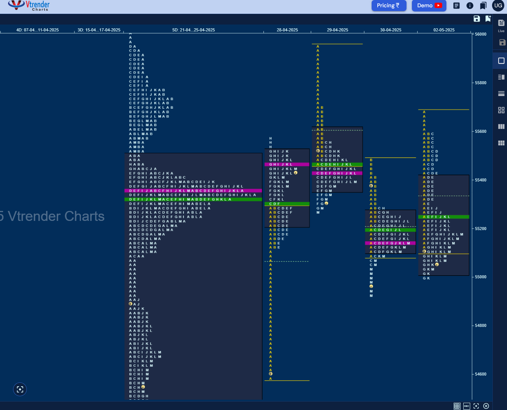Select the six-cell grid layout icon
Viewport: 507px width, 410px height.
(x=501, y=143)
